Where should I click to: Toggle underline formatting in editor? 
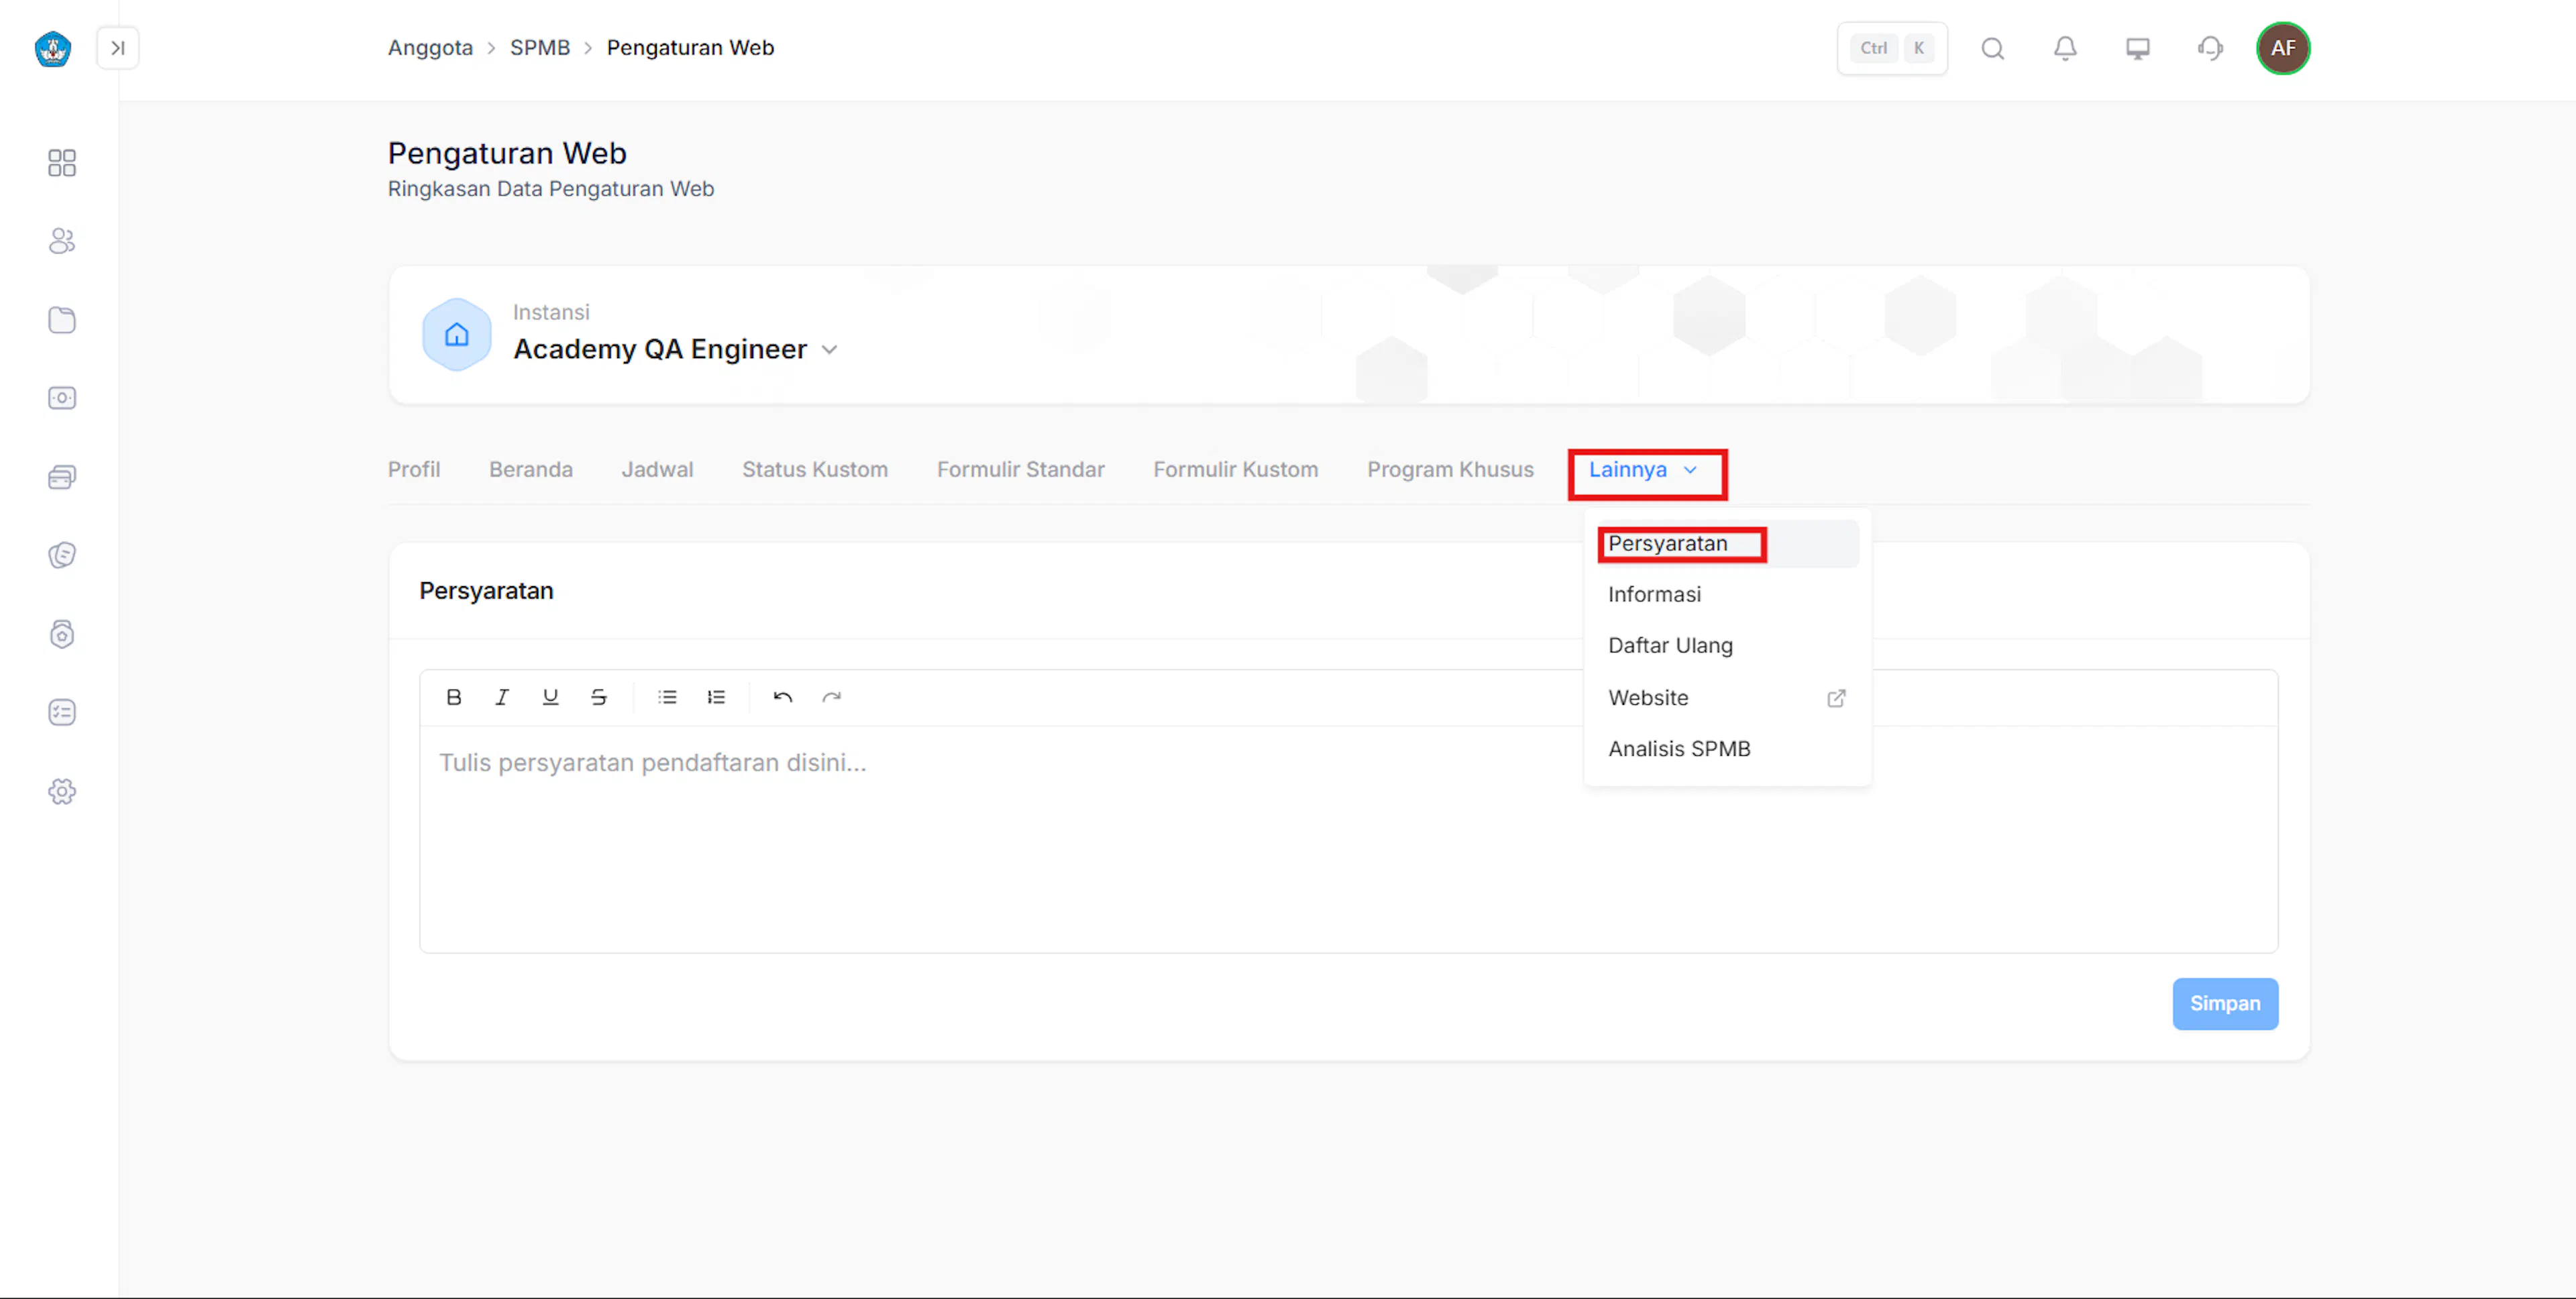click(x=550, y=697)
